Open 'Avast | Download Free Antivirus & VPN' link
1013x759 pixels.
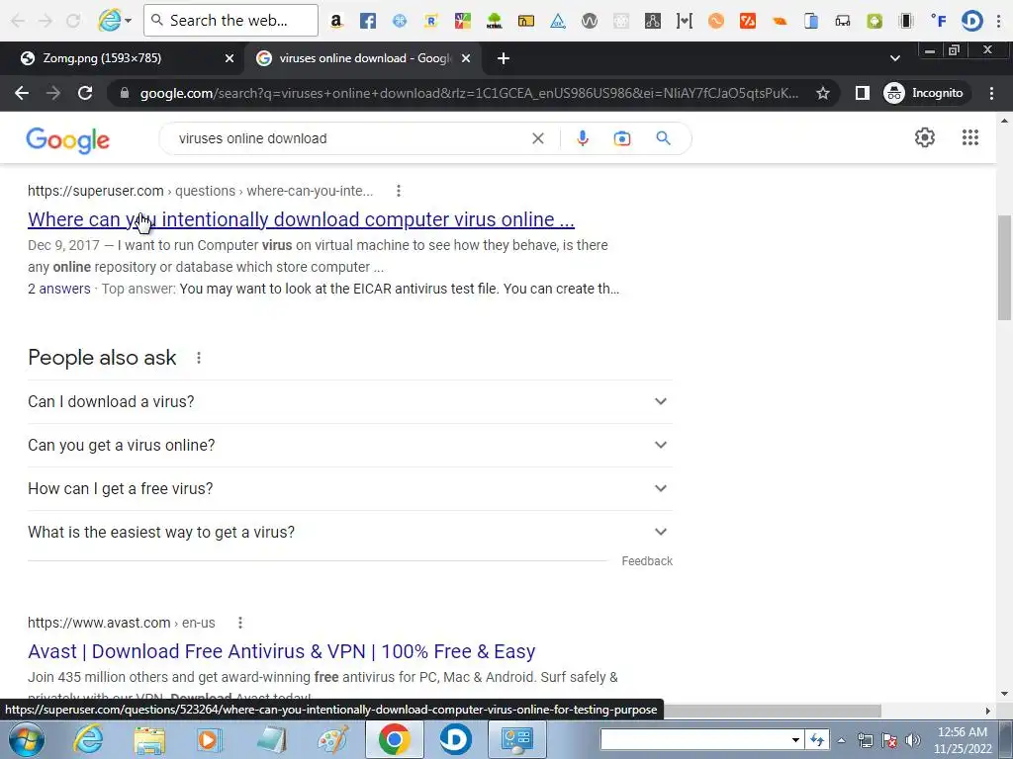click(282, 651)
